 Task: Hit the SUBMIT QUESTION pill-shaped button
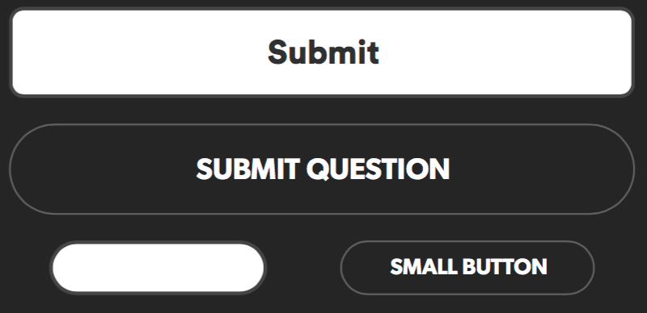point(322,169)
